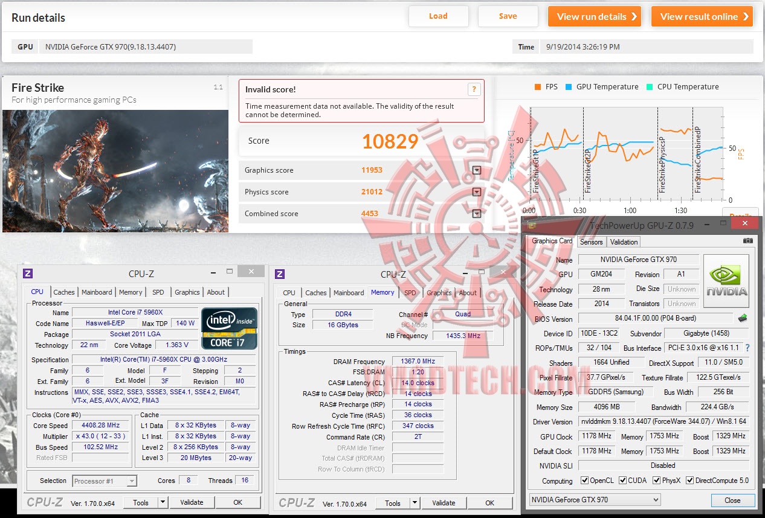Click the CPU-Z icon in Memory window title
Image resolution: width=765 pixels, height=518 pixels.
280,274
